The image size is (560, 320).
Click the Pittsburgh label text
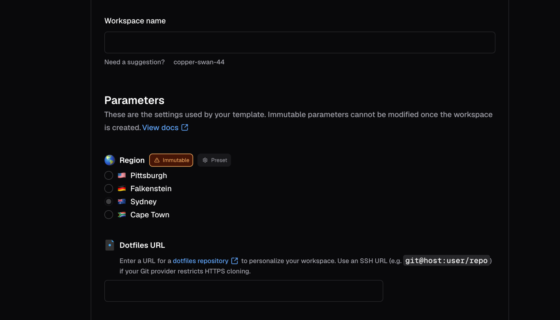(149, 176)
